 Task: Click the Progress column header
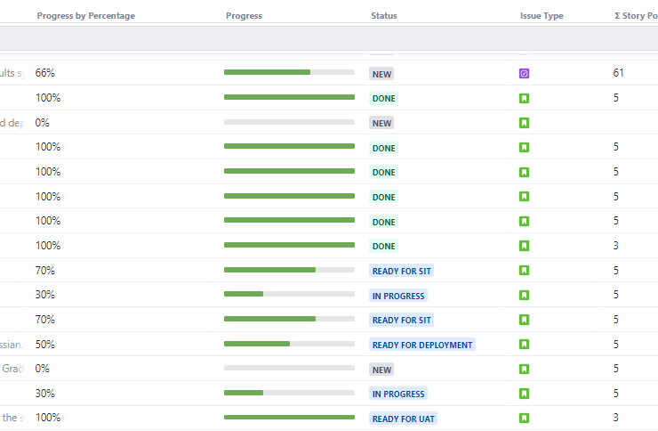(244, 15)
